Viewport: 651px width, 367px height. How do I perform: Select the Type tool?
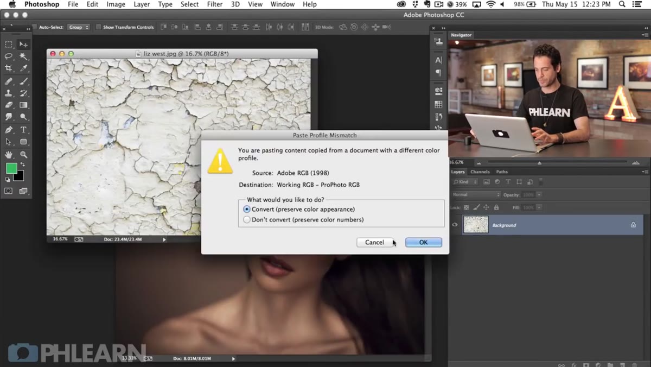coord(23,130)
